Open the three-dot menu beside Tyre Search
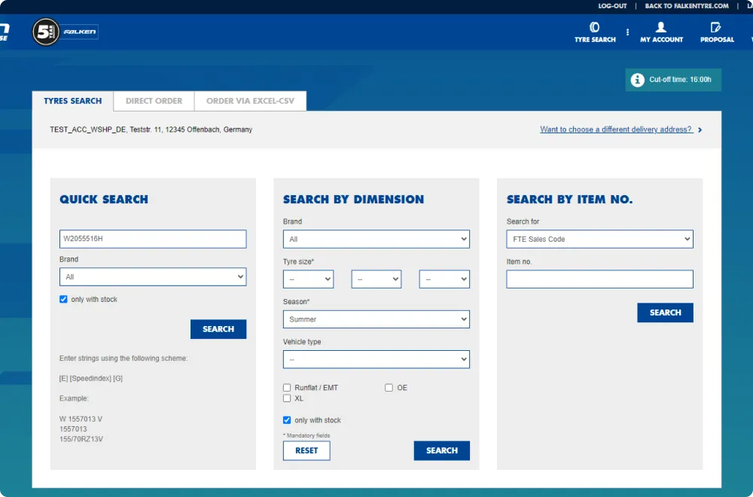The image size is (753, 497). [x=627, y=32]
